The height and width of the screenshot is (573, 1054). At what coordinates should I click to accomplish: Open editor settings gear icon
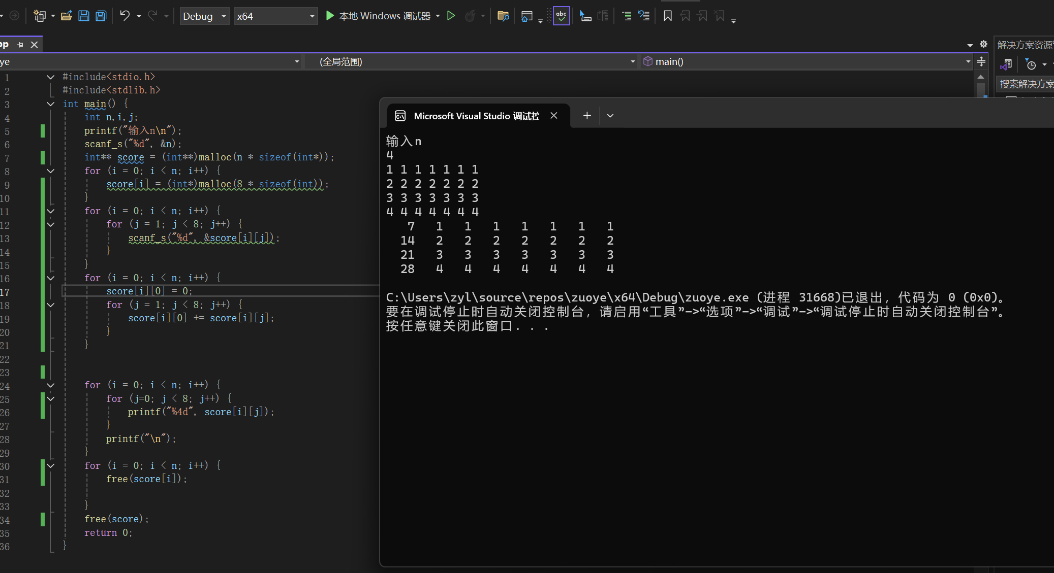[x=983, y=44]
